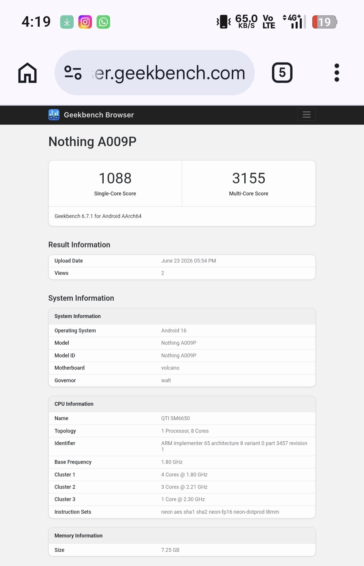Tap the Instruction Sets label

click(73, 512)
